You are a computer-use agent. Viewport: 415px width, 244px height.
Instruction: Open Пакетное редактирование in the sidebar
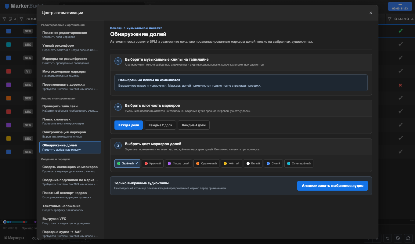(x=70, y=34)
